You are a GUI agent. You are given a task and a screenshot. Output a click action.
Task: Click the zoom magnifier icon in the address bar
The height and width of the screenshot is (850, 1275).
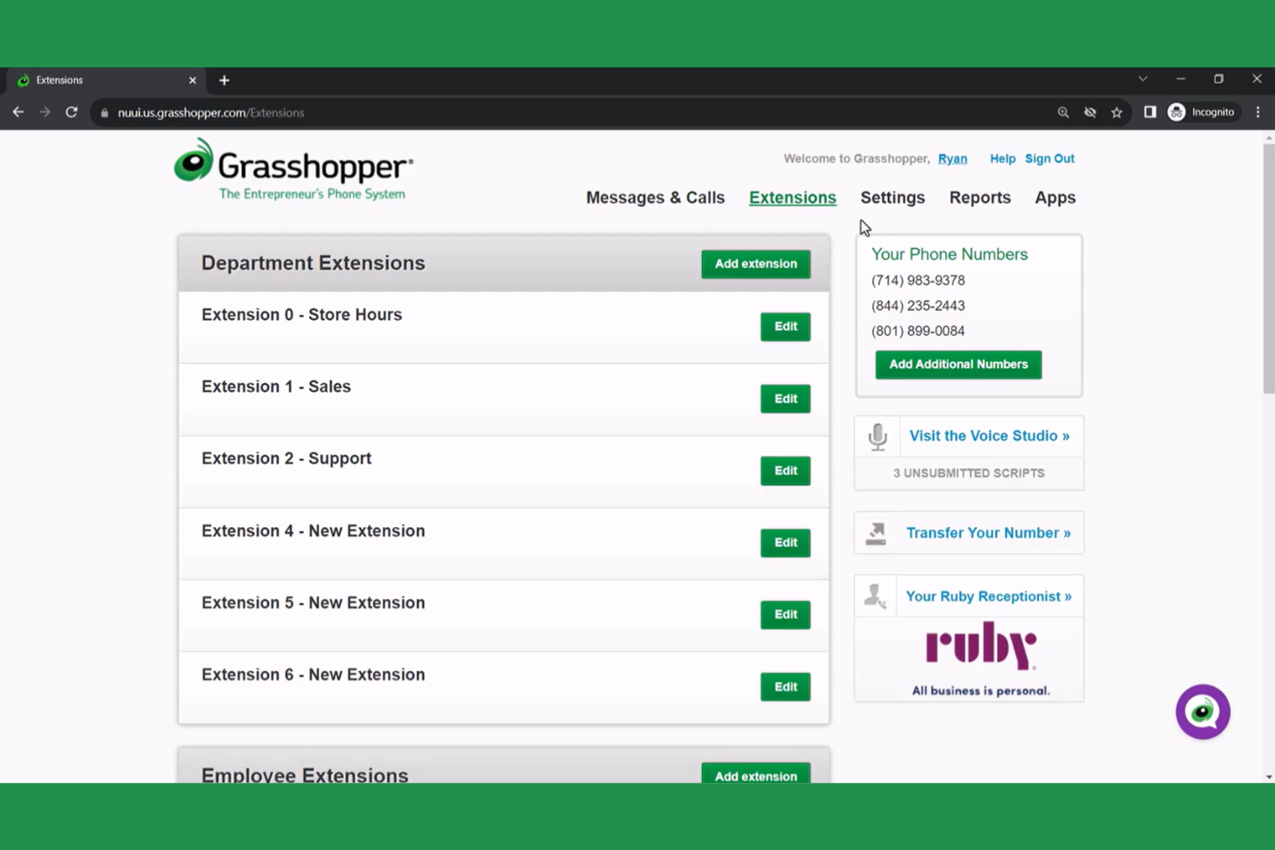click(1063, 112)
